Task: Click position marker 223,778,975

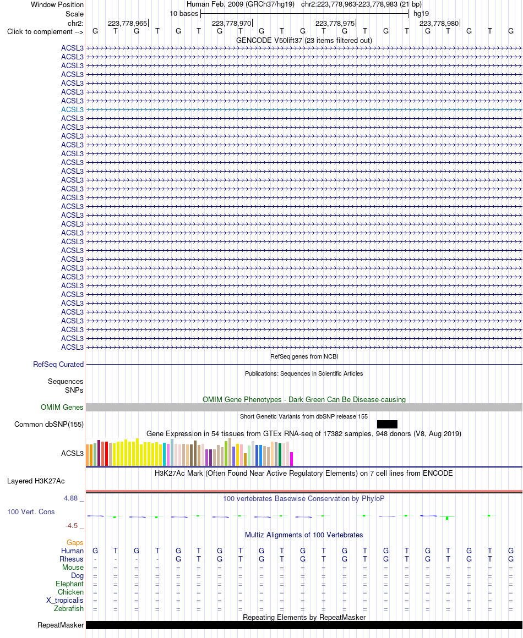Action: (x=335, y=23)
